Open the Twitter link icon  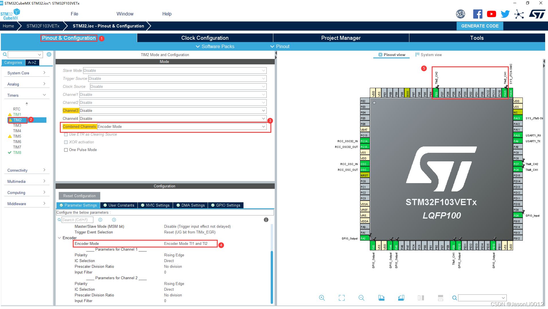(505, 14)
